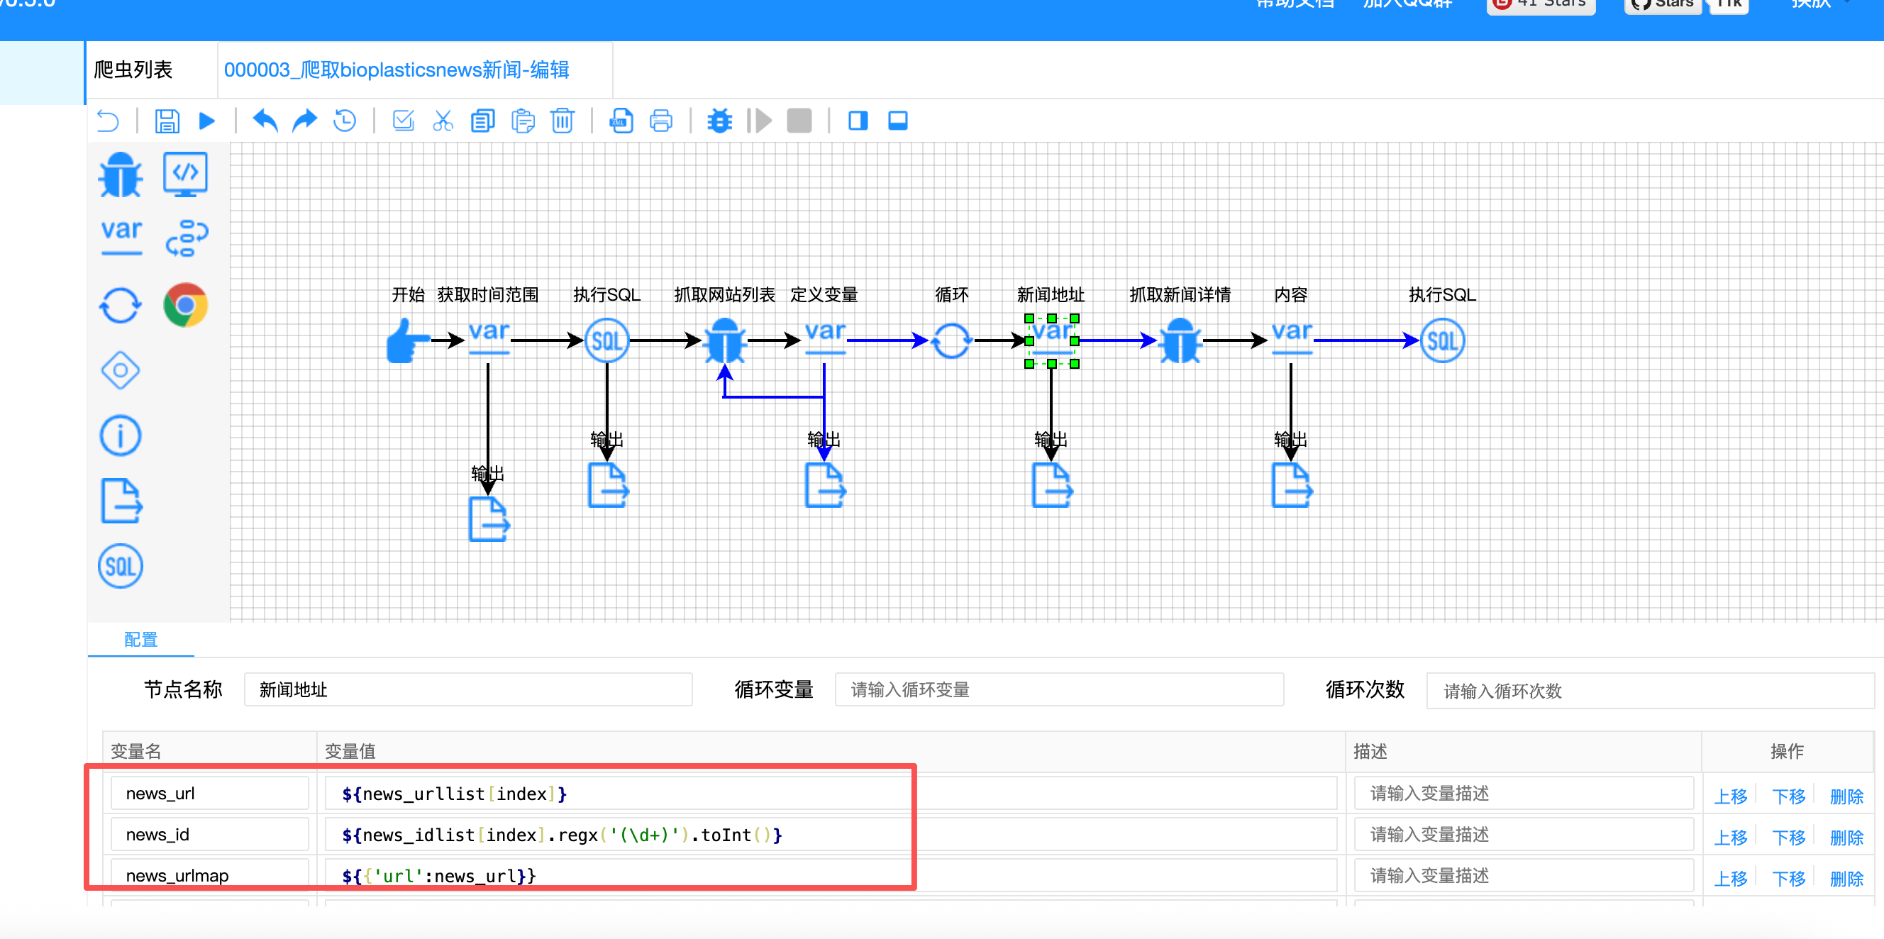
Task: Switch to the 配置 tab
Action: [x=140, y=639]
